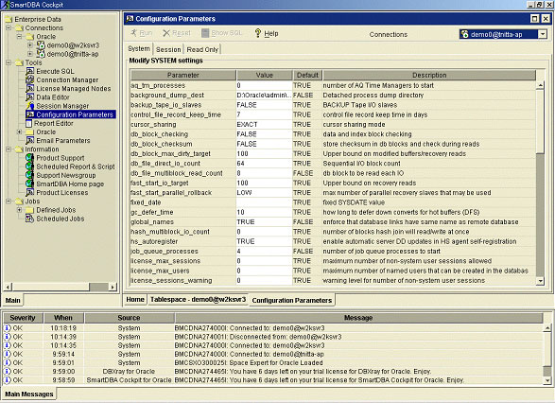Viewport: 555px width, 403px height.
Task: Select message 'Space Expert for Oracle Loaded'
Action: (276, 362)
